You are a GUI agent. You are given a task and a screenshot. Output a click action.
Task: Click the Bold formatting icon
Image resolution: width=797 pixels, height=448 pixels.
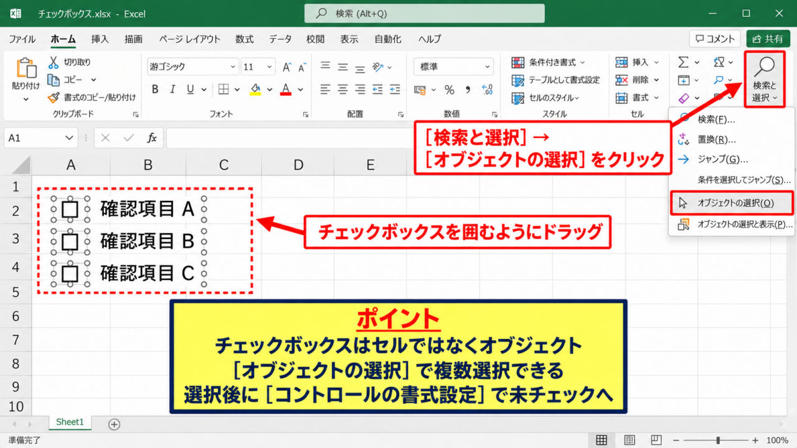point(155,89)
